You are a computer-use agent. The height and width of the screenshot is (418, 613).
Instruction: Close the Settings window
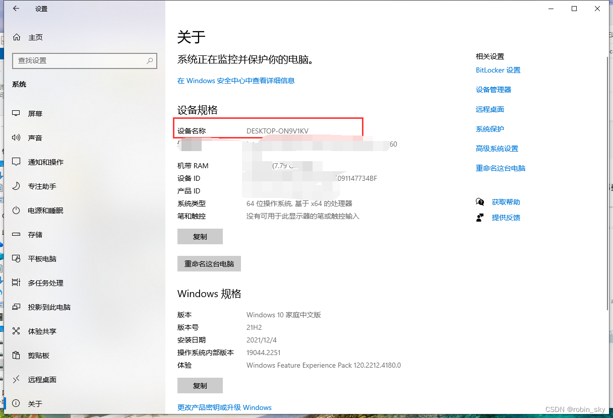[597, 9]
